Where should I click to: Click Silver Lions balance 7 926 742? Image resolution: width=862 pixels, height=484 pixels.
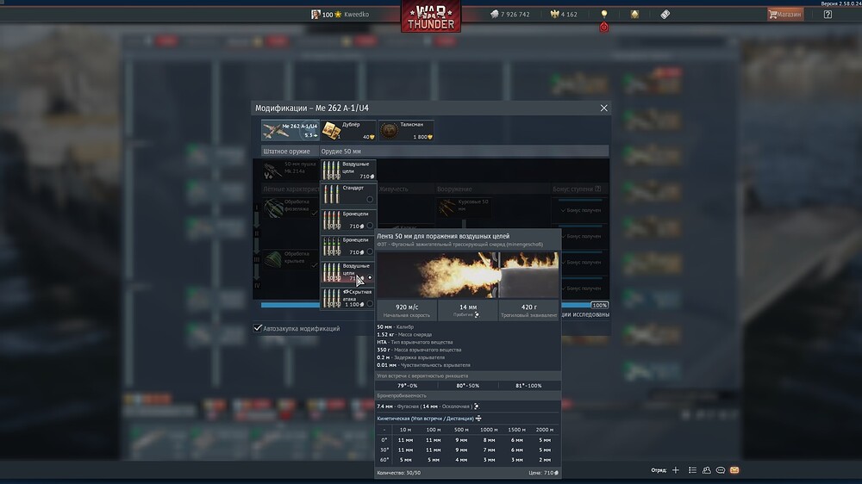510,15
